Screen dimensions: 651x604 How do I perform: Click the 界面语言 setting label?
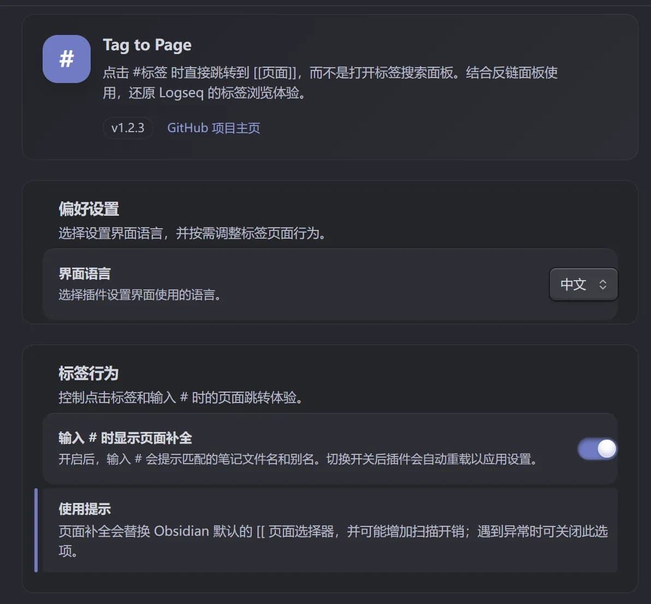coord(85,274)
